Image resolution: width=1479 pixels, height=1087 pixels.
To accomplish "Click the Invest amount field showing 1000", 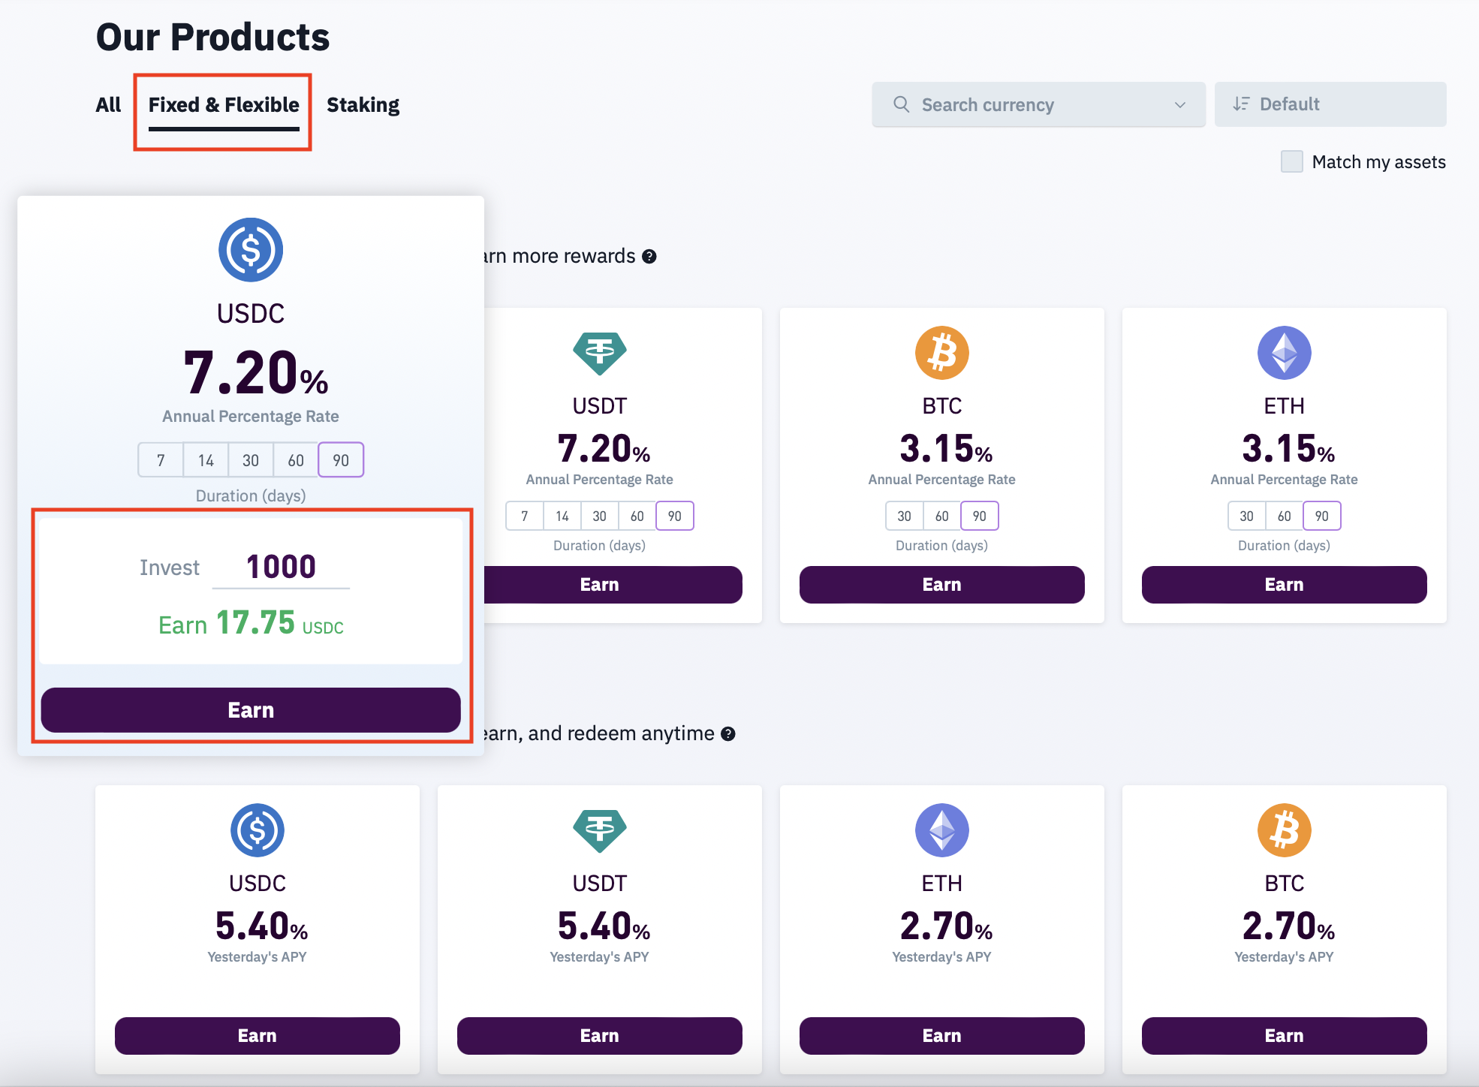I will coord(281,567).
